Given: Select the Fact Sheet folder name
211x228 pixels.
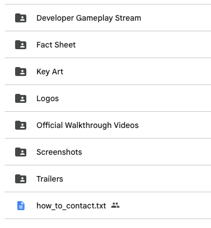Looking at the screenshot, I should [x=56, y=45].
